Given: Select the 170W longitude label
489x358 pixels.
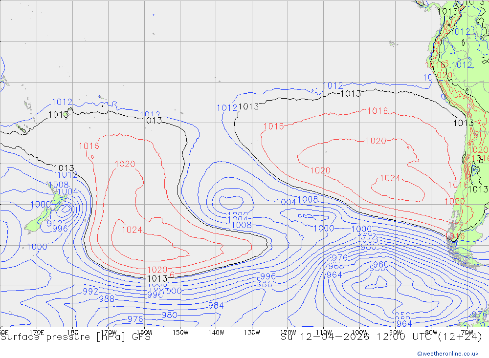Looking at the screenshot, I should 109,333.
